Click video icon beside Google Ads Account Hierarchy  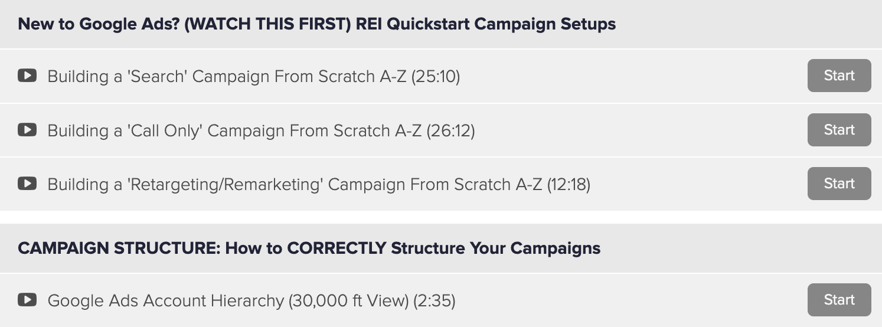pos(27,300)
